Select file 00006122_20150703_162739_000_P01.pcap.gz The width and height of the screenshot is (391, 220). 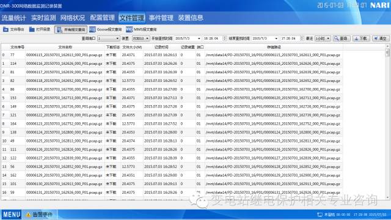(64, 116)
